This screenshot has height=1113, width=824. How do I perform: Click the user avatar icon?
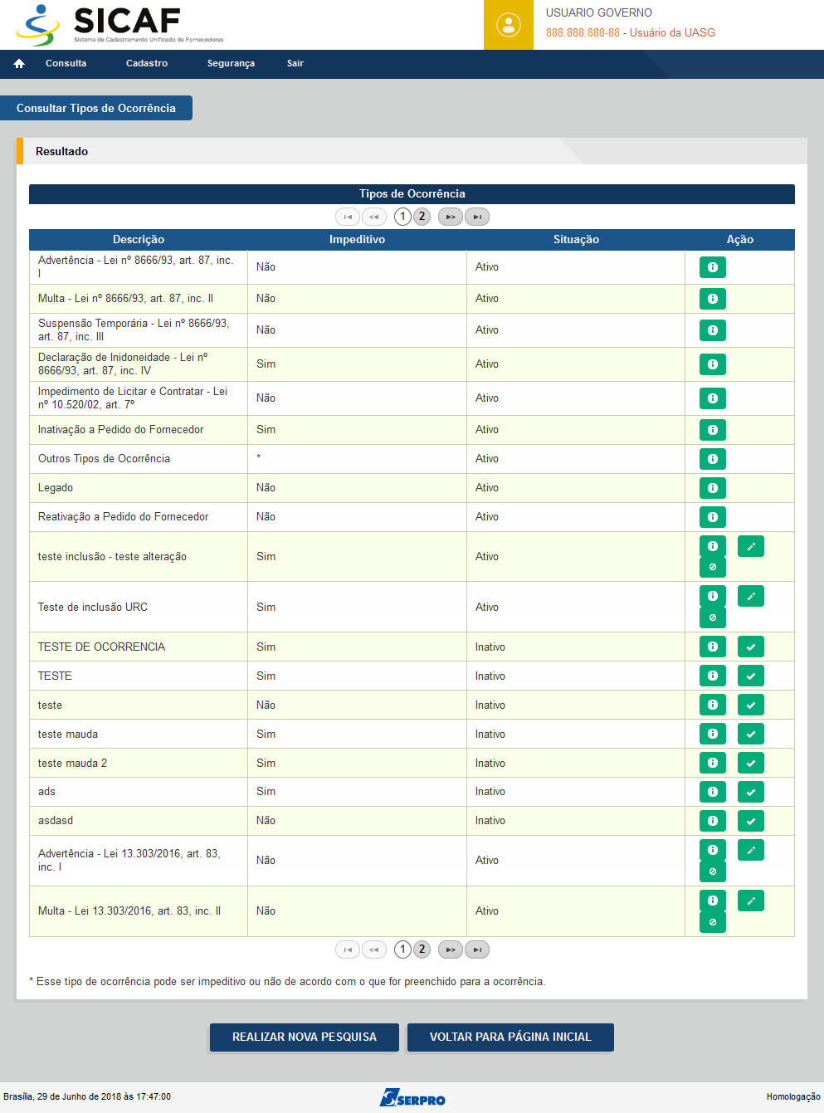pyautogui.click(x=509, y=25)
